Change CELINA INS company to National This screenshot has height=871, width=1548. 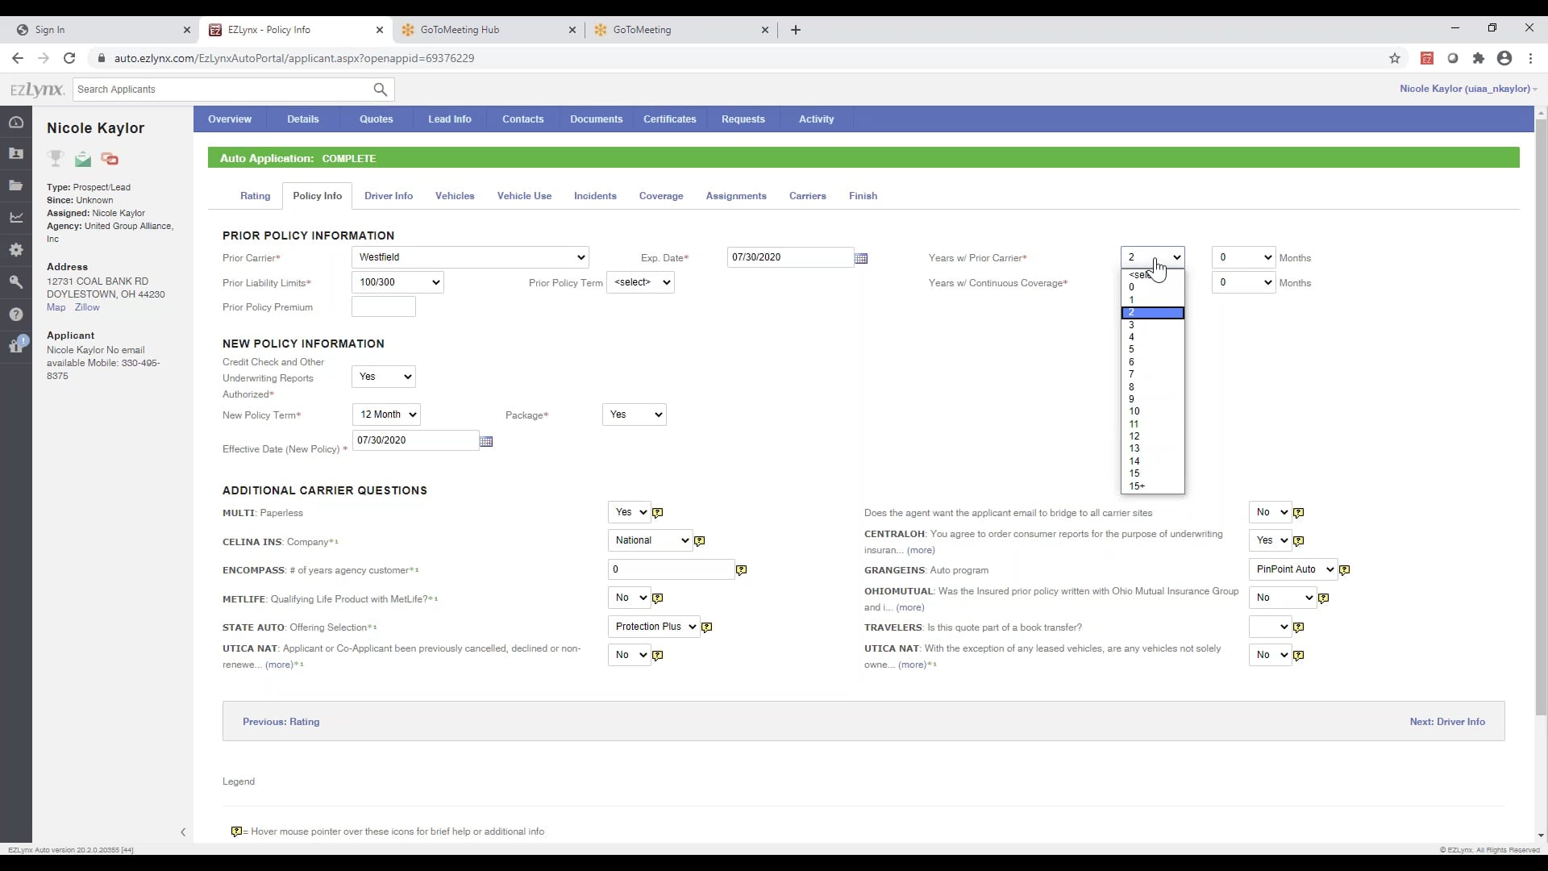649,540
